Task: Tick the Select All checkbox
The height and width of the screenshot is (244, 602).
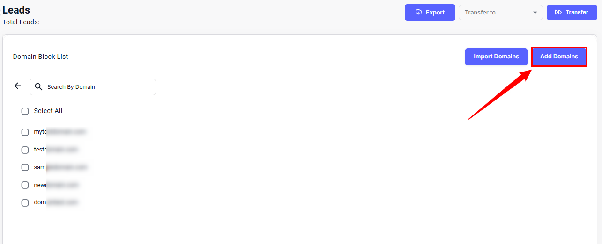Action: [25, 111]
